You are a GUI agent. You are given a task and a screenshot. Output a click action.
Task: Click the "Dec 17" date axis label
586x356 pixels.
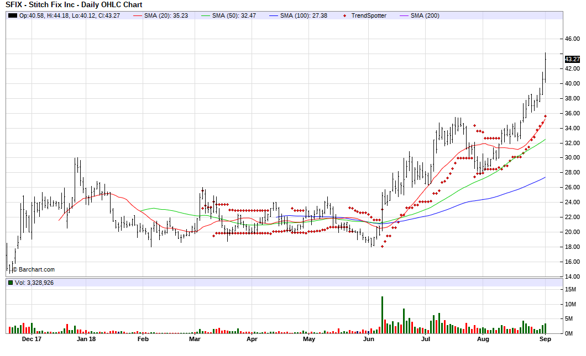tap(32, 339)
